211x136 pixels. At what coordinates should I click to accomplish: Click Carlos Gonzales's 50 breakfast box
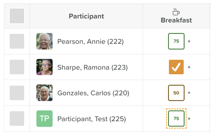(x=176, y=93)
